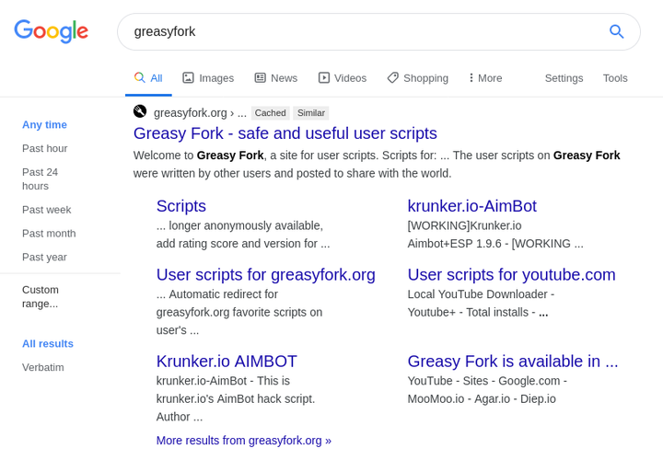Click "krunker.io's AimBot hack script" snippet
663x460 pixels.
click(236, 398)
